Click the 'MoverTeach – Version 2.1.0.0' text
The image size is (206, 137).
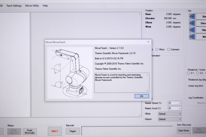click(109, 48)
